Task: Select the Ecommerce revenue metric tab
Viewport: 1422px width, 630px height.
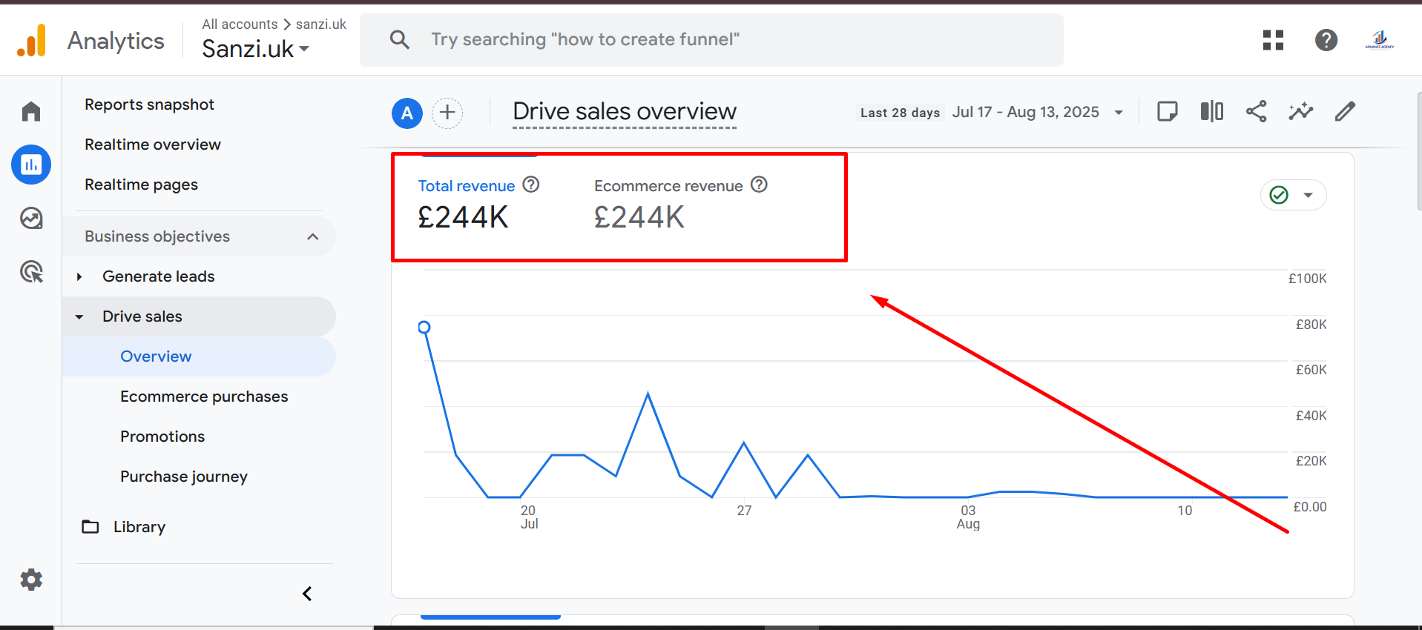Action: click(x=668, y=186)
